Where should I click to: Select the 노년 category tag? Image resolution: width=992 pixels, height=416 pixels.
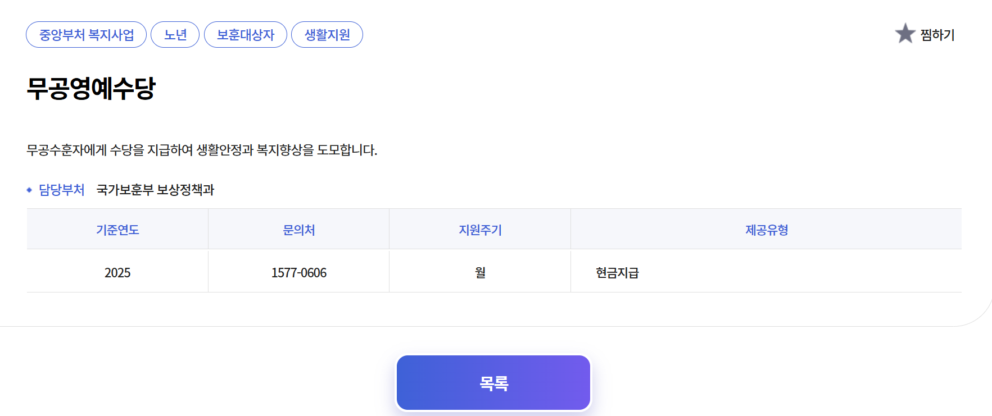point(175,35)
